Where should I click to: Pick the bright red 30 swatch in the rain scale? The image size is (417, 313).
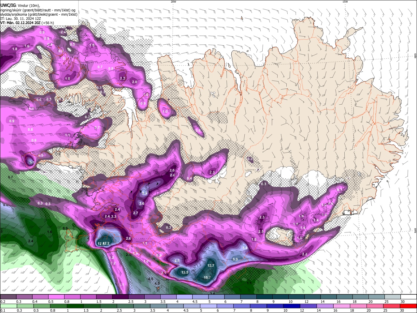[x=409, y=306]
